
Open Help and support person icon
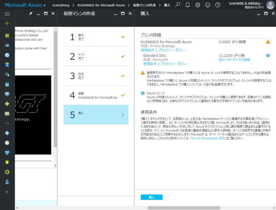pyautogui.click(x=7, y=182)
